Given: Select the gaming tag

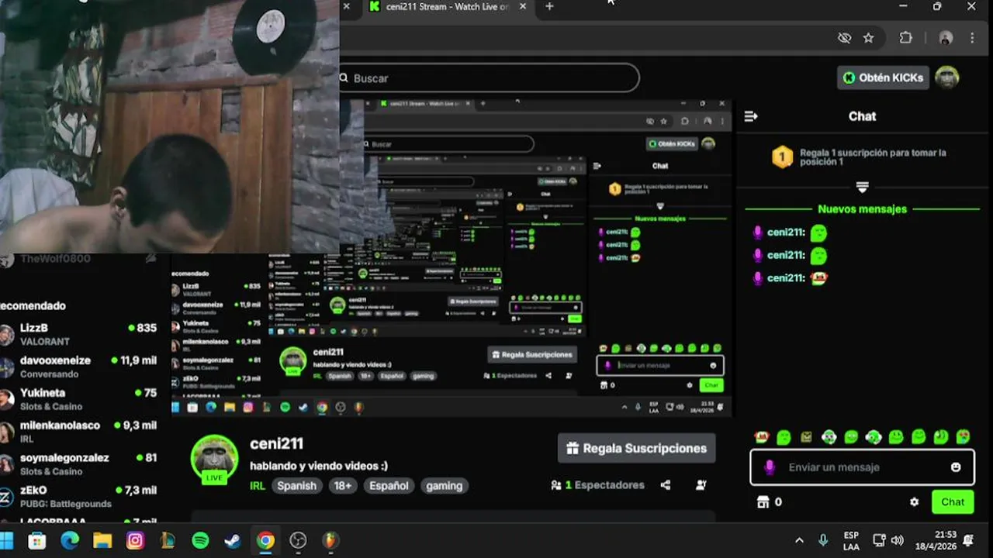Looking at the screenshot, I should (x=445, y=486).
